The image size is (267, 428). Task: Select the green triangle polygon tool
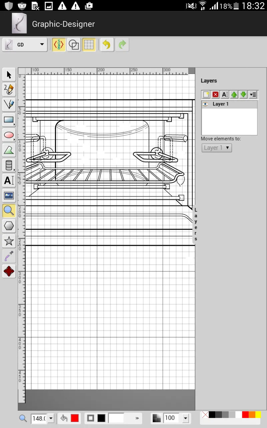(x=9, y=150)
